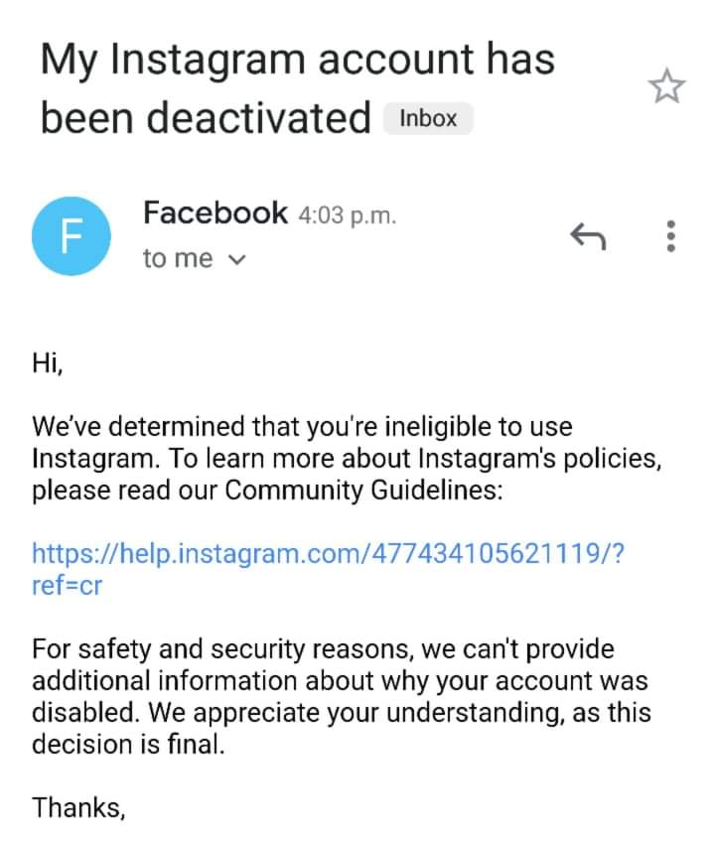Tap the "Thanks," closing line
The height and width of the screenshot is (843, 715).
(x=78, y=807)
